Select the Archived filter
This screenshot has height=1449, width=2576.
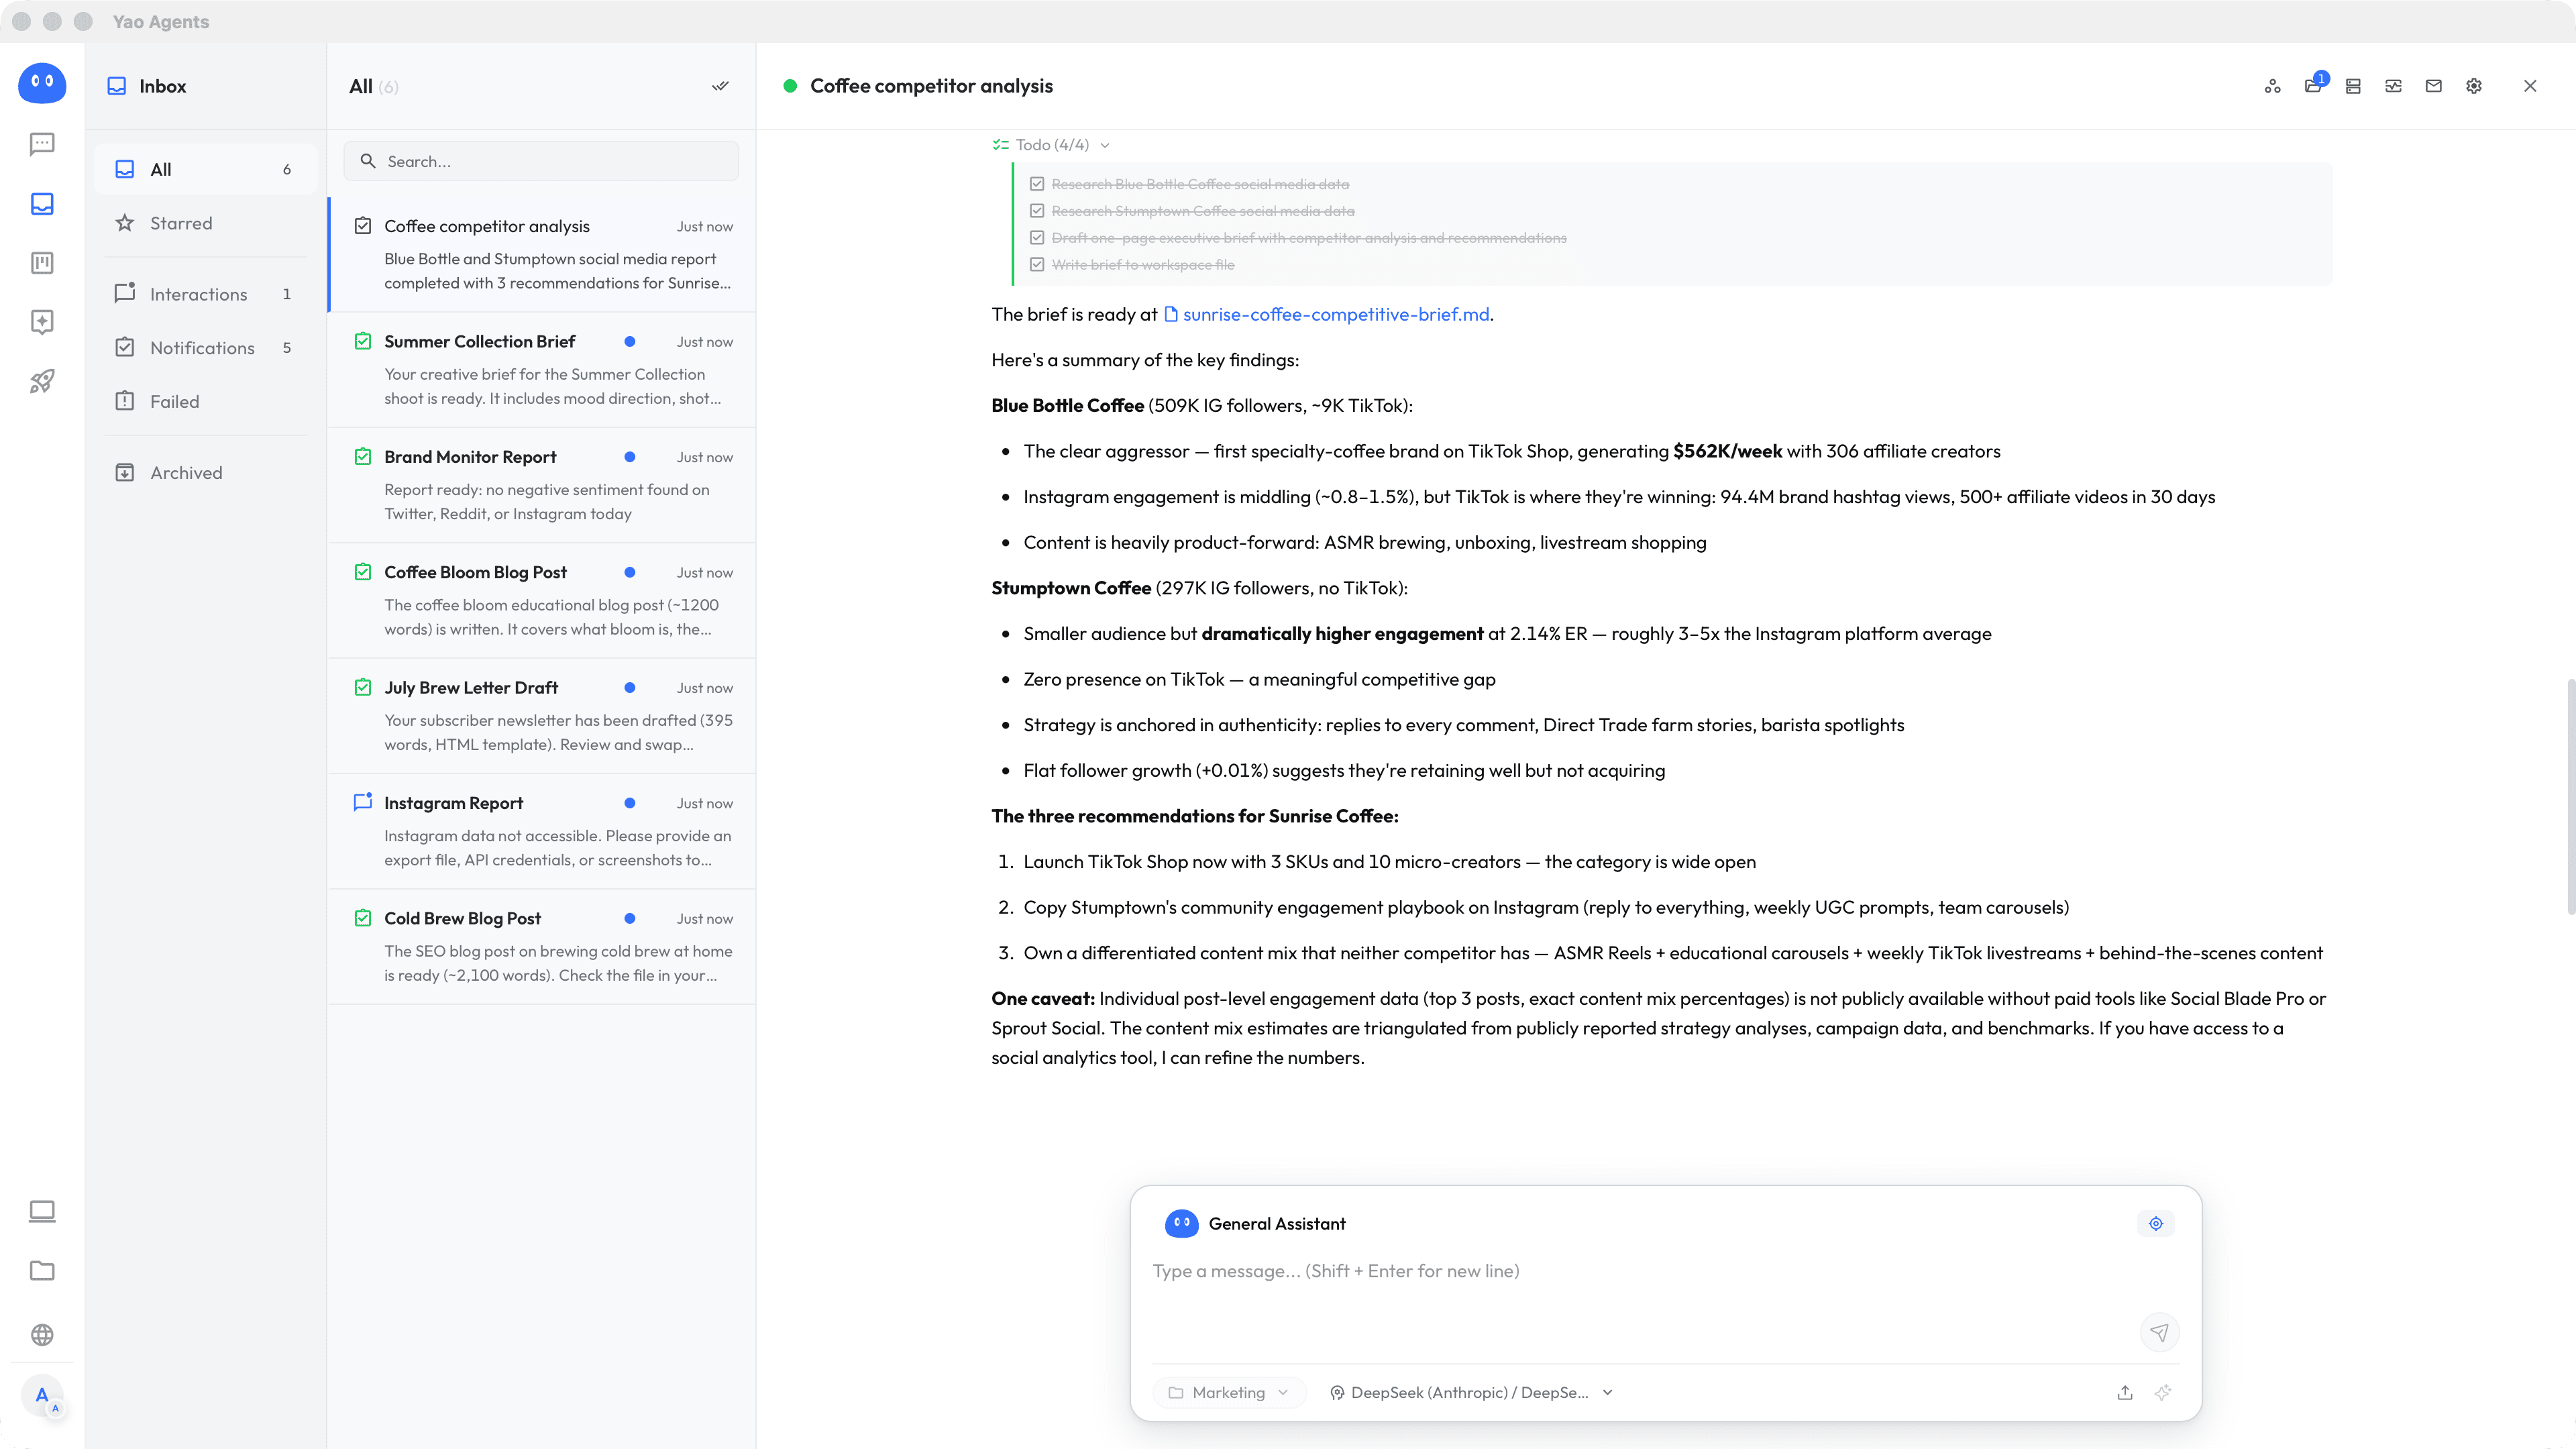(205, 473)
